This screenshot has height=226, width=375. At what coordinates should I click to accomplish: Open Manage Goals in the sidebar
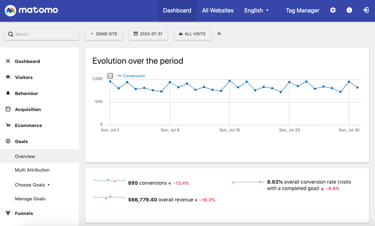click(x=30, y=199)
